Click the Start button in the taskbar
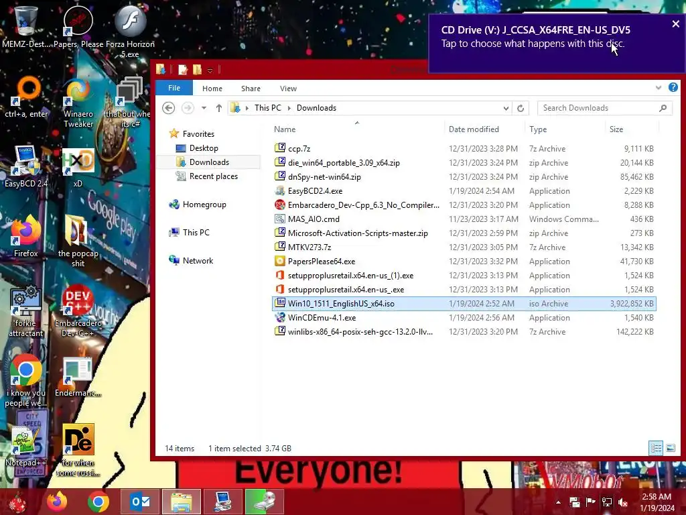The width and height of the screenshot is (686, 515). click(x=17, y=502)
